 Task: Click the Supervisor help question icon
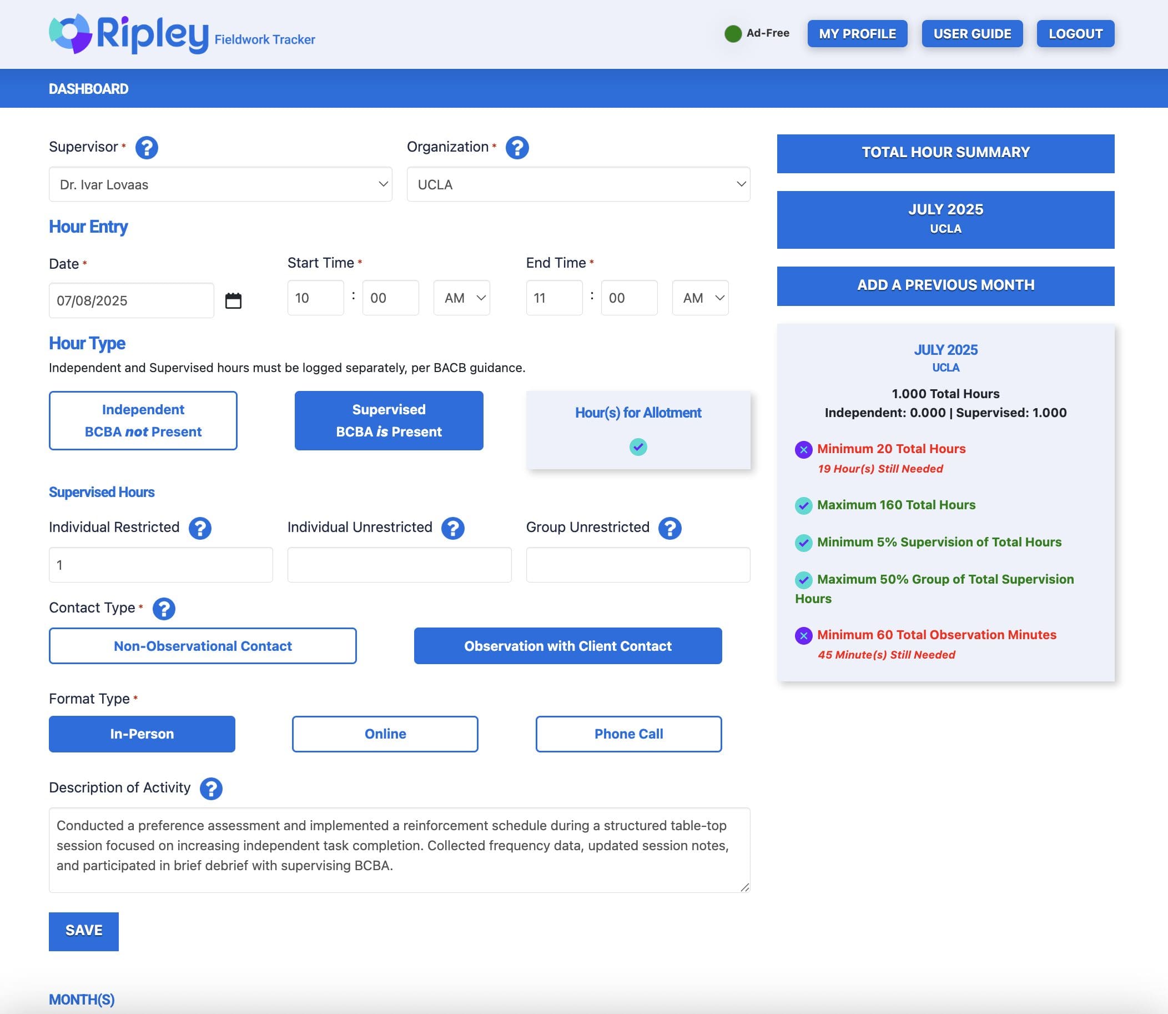(147, 148)
